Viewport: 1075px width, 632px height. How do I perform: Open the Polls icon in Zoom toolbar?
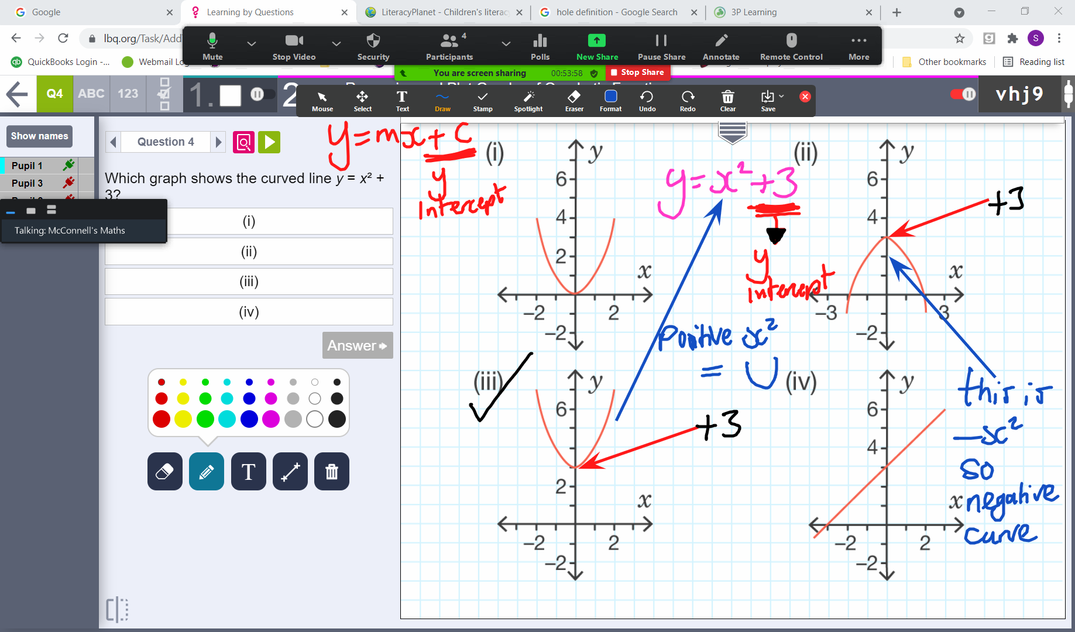click(x=540, y=46)
